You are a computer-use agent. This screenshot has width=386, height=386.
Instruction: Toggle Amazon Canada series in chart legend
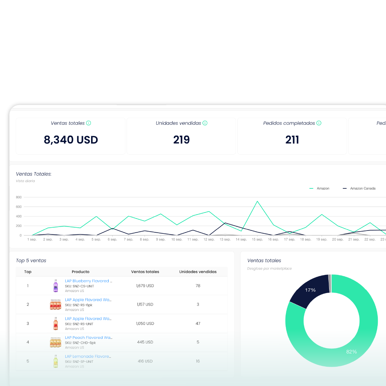[359, 188]
